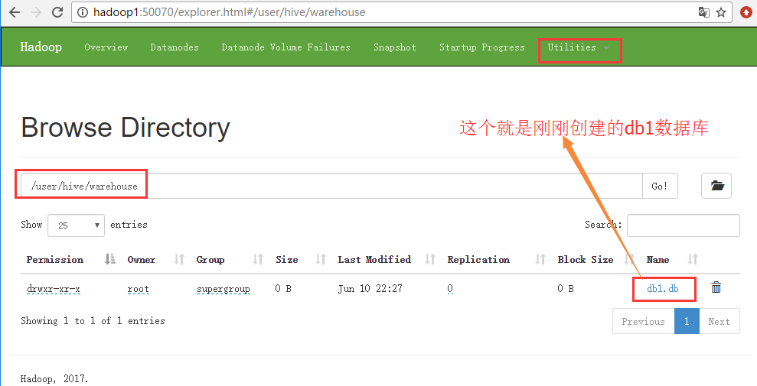The height and width of the screenshot is (386, 757).
Task: Click the Permission column header
Action: point(54,259)
